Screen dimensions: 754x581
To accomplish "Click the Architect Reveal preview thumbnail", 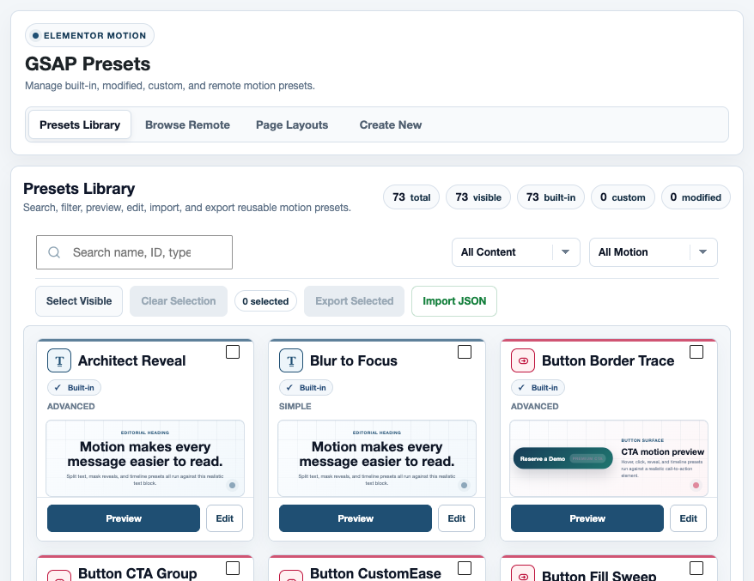I will (x=145, y=458).
